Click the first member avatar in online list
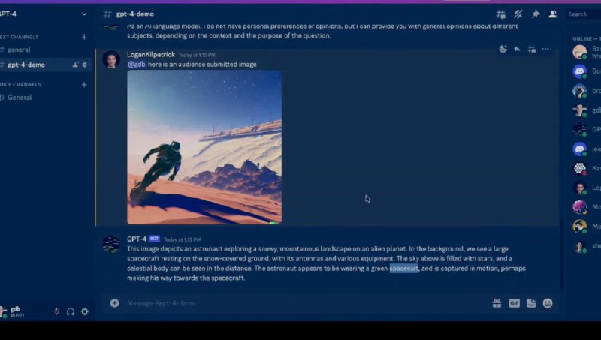The height and width of the screenshot is (340, 601). pos(579,52)
